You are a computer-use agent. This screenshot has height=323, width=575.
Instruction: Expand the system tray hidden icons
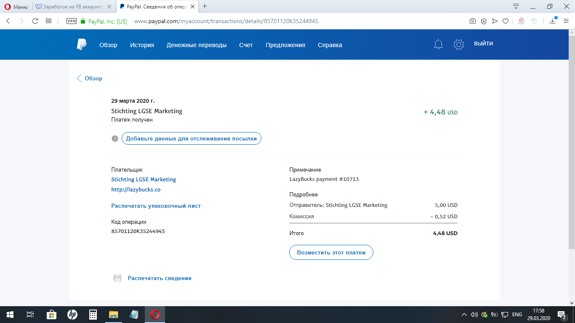(x=464, y=315)
